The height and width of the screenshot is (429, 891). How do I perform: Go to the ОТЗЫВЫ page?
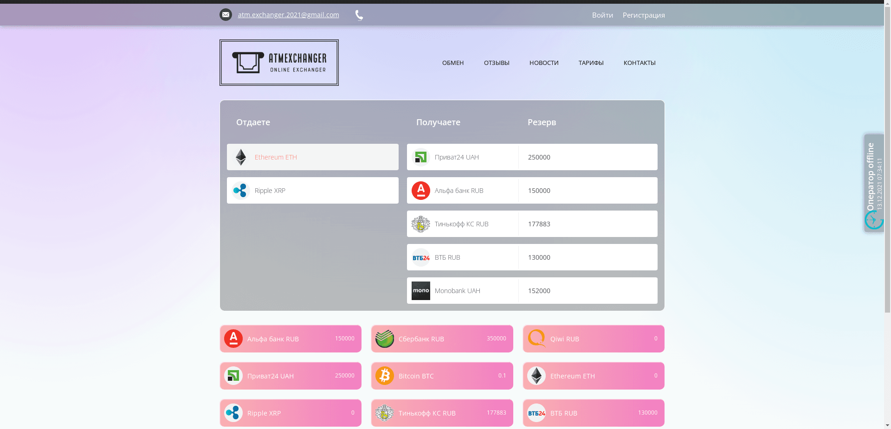tap(497, 63)
